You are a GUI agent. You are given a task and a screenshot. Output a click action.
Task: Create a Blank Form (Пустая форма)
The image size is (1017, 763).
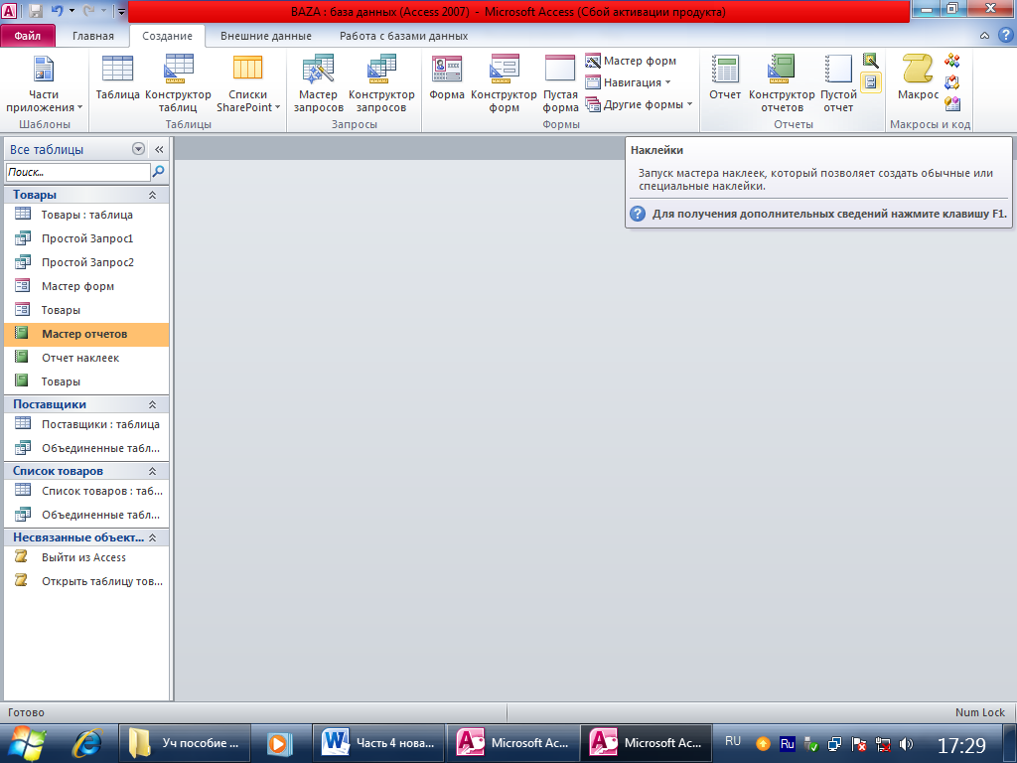(560, 83)
